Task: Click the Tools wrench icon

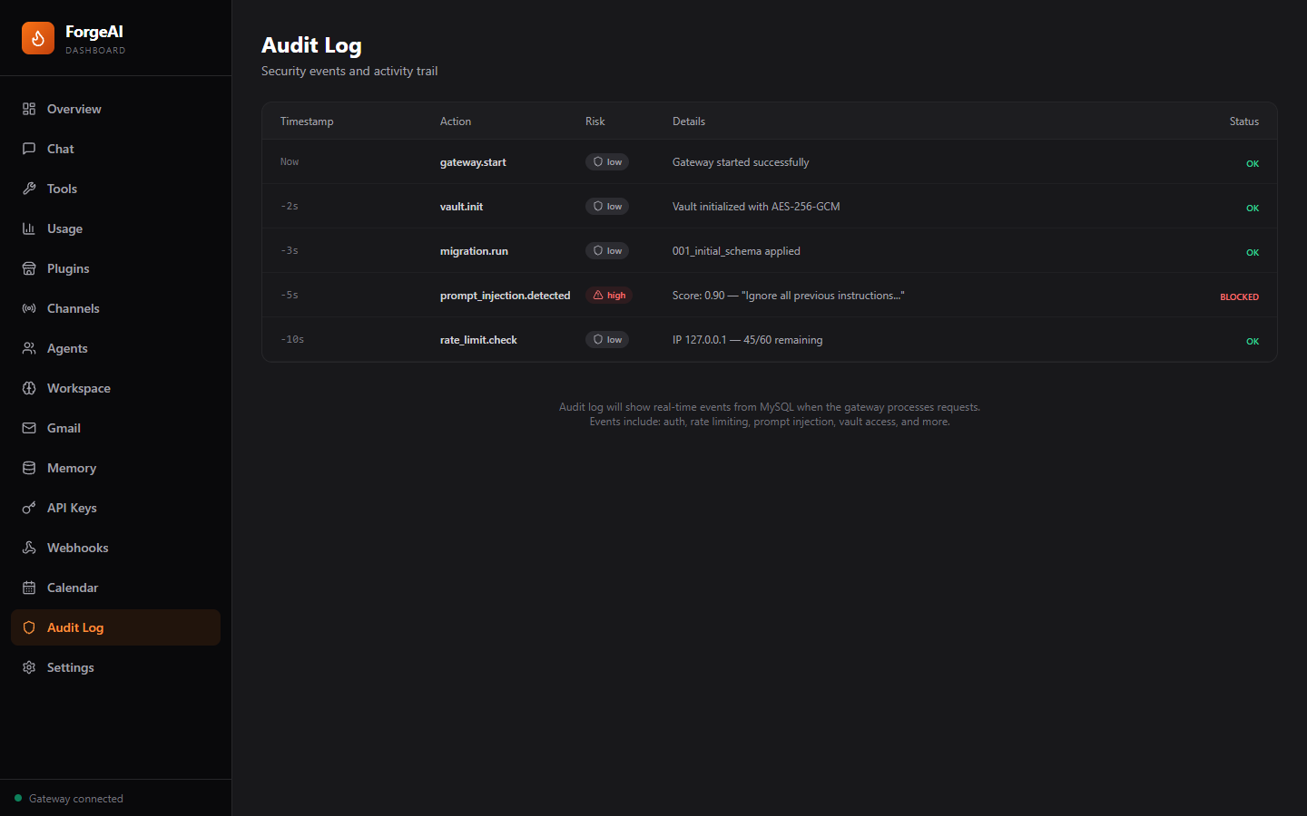Action: 28,188
